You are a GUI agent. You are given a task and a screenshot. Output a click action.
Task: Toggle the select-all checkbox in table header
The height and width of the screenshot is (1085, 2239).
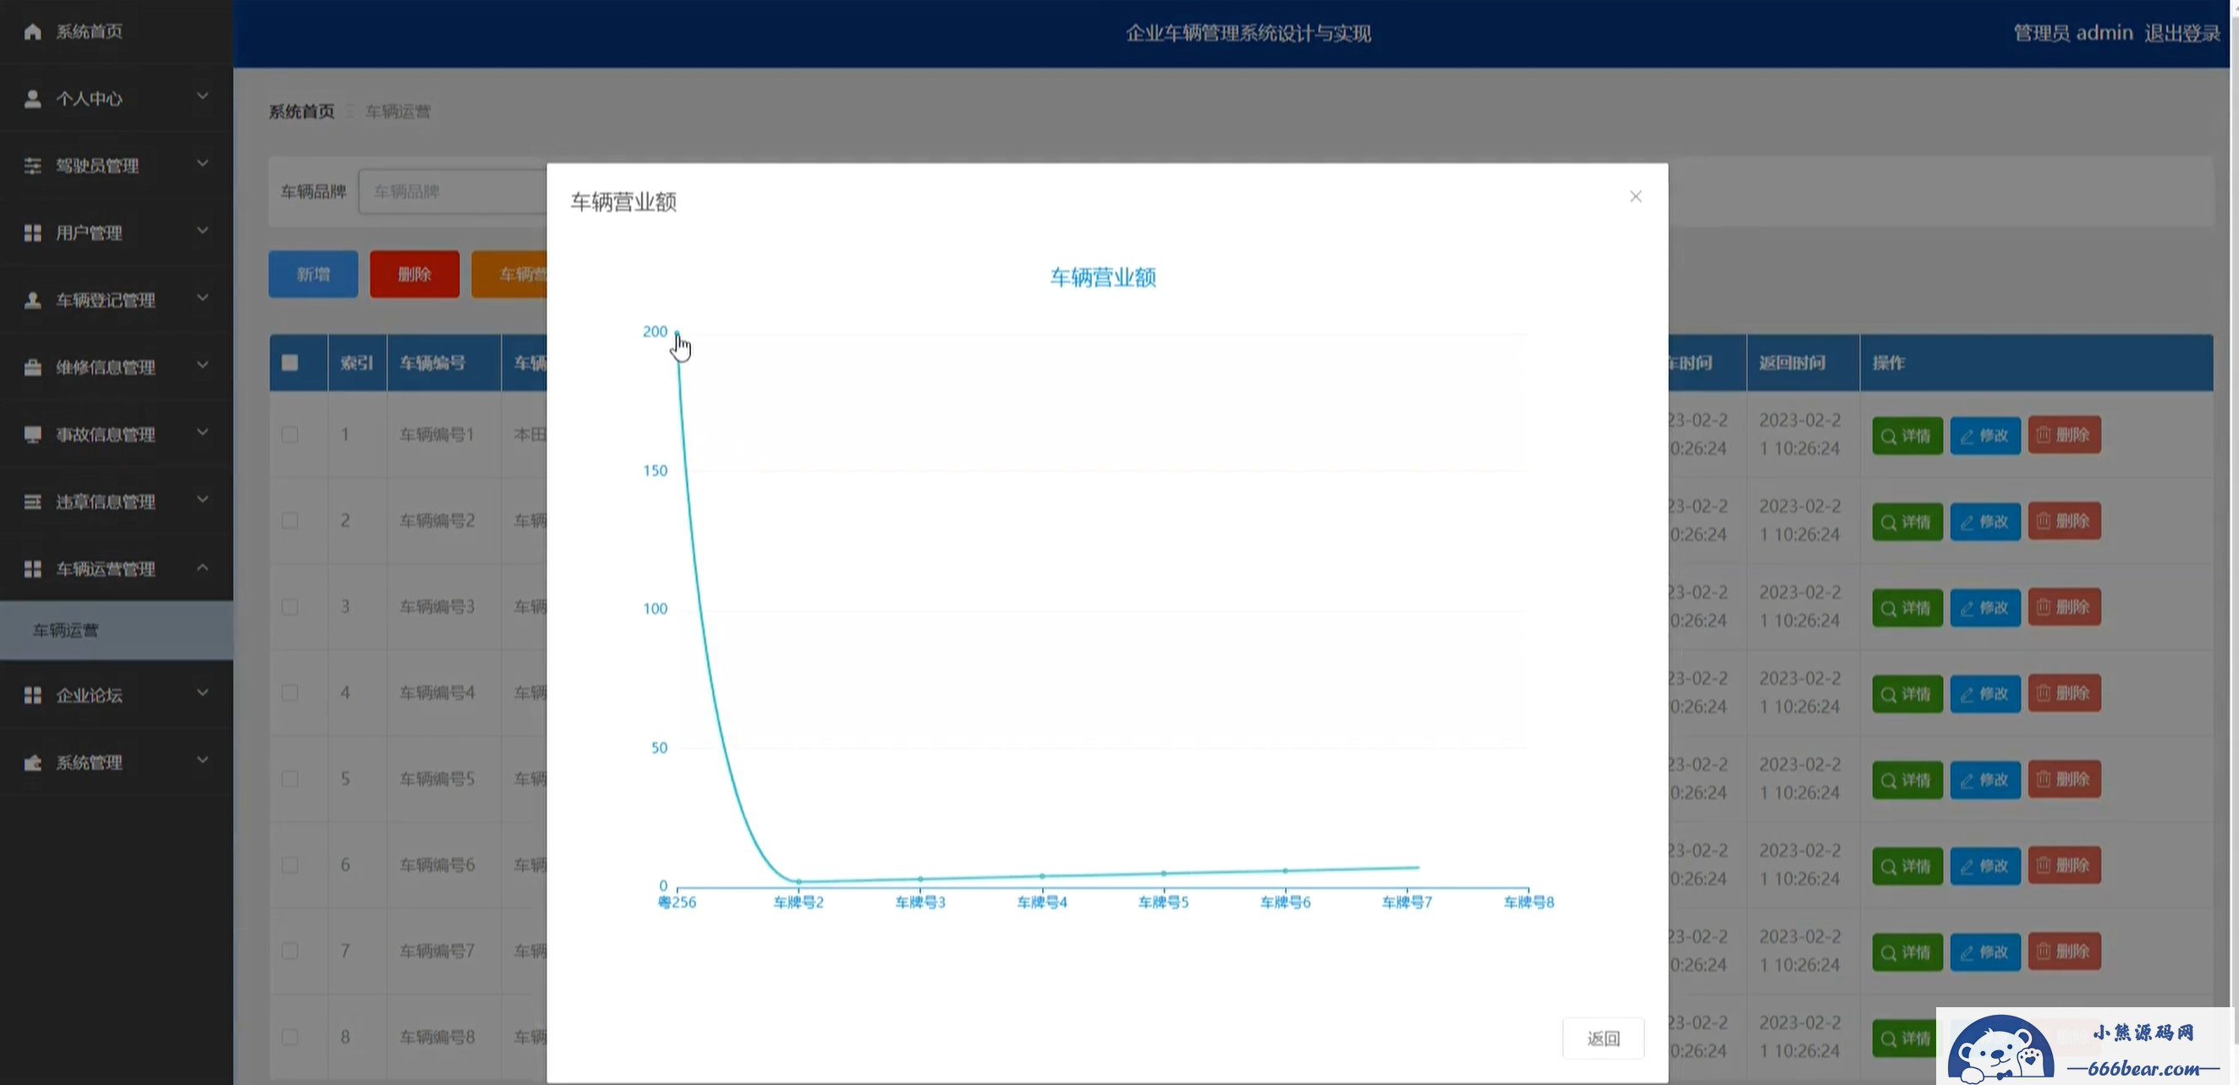[290, 363]
